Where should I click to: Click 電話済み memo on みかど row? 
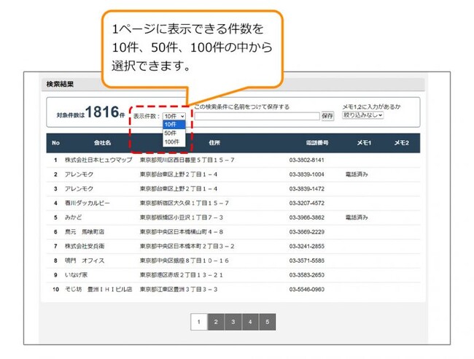(357, 217)
